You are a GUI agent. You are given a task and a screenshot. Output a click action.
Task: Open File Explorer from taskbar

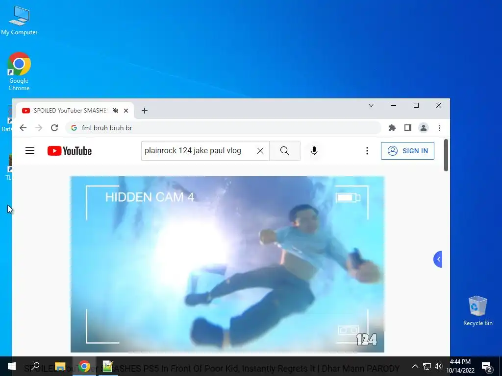pyautogui.click(x=60, y=366)
